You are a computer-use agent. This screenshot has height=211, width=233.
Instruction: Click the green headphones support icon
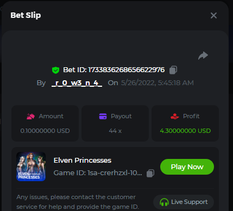[164, 202]
